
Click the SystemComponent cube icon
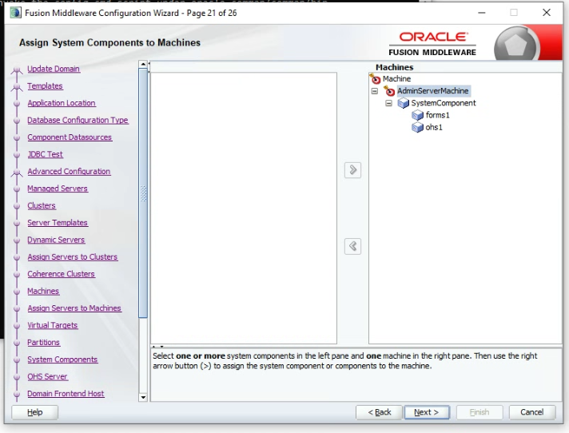point(403,103)
